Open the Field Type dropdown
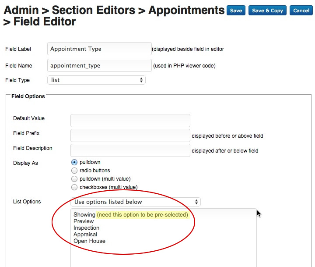This screenshot has width=315, height=267. 96,80
